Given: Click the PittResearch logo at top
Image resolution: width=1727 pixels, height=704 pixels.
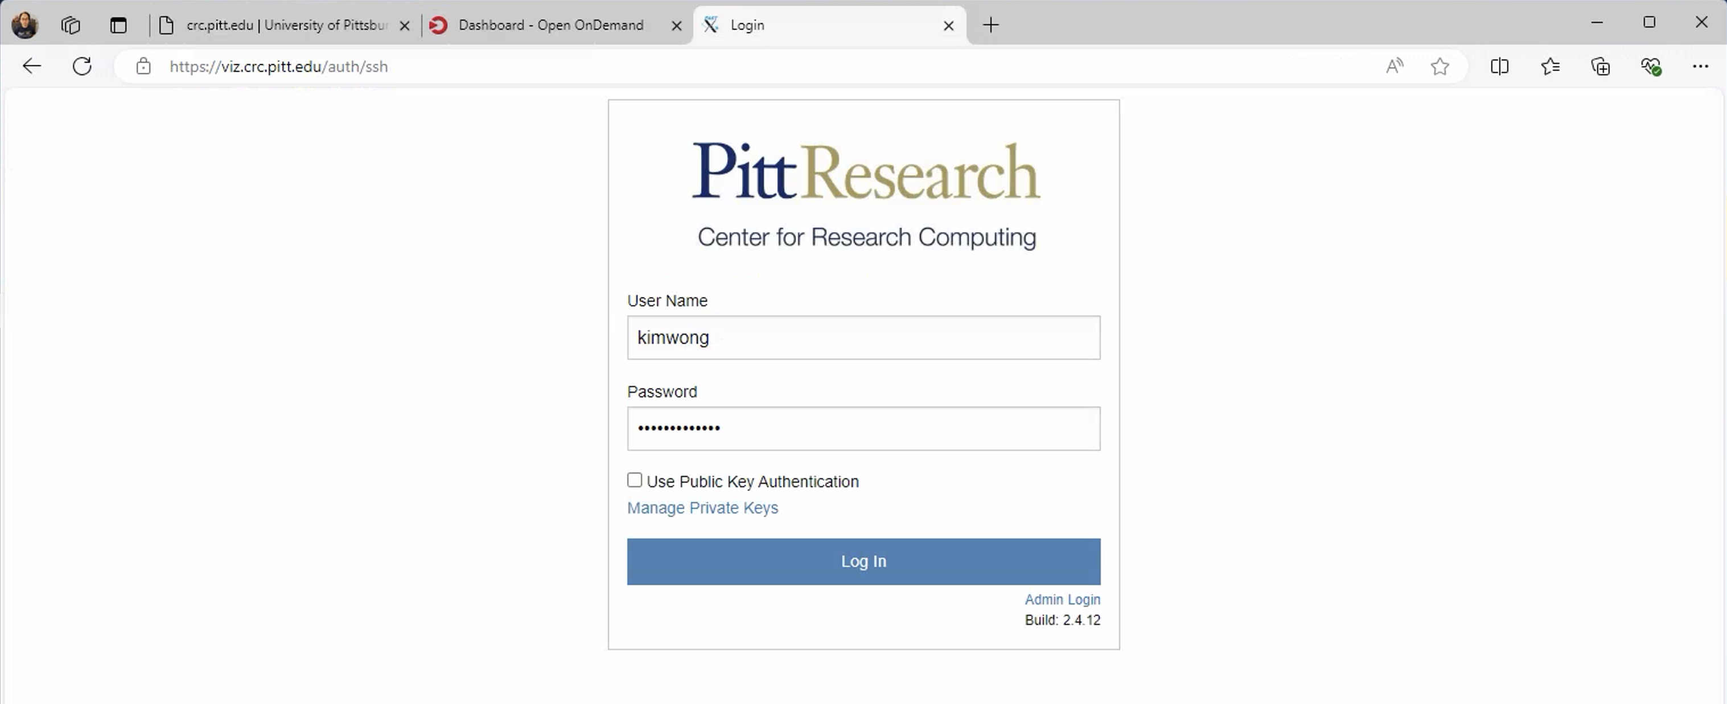Looking at the screenshot, I should pyautogui.click(x=865, y=171).
